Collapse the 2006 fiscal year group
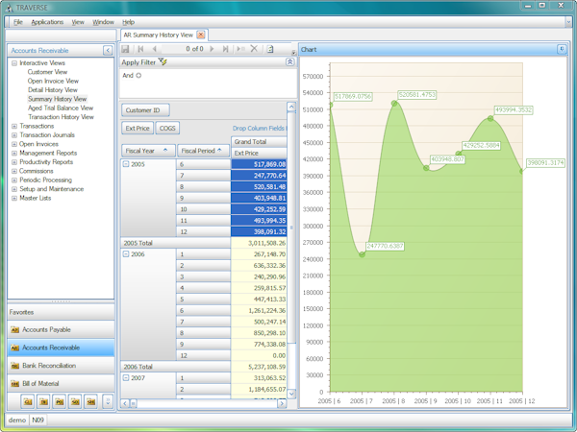The width and height of the screenshot is (577, 432). point(126,254)
